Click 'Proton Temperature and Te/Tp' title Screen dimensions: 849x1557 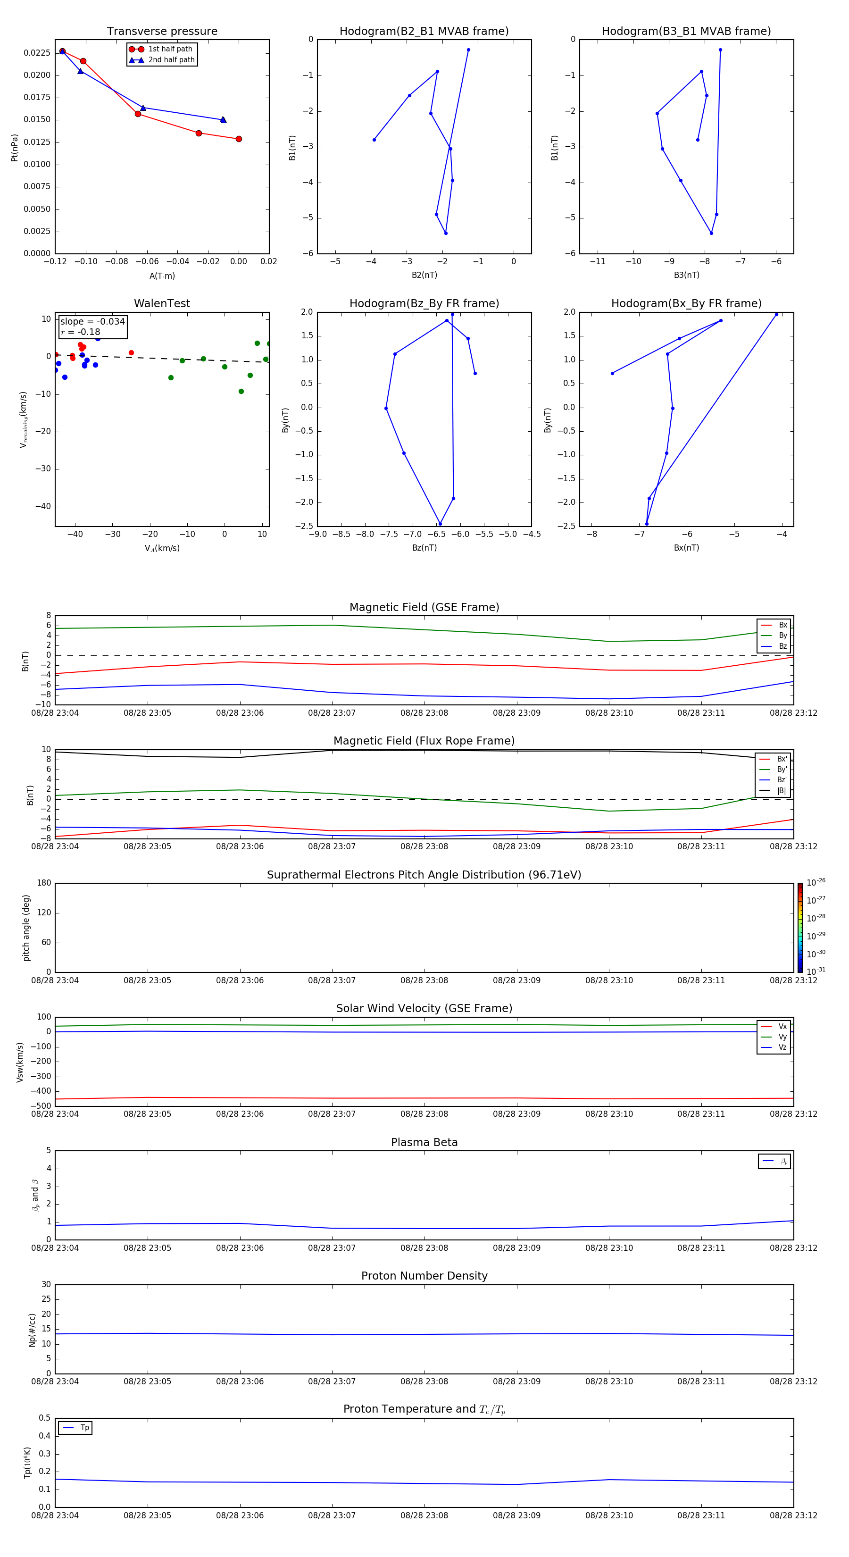pyautogui.click(x=424, y=1409)
